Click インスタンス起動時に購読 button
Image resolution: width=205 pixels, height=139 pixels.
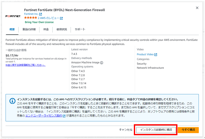(156, 130)
